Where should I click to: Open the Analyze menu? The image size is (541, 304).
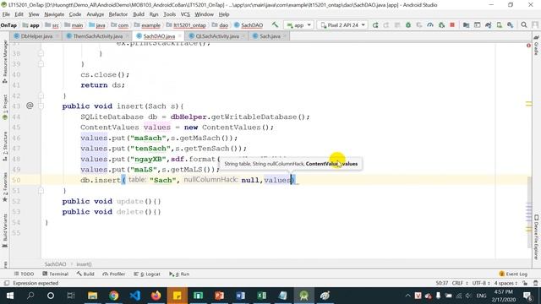coord(96,14)
